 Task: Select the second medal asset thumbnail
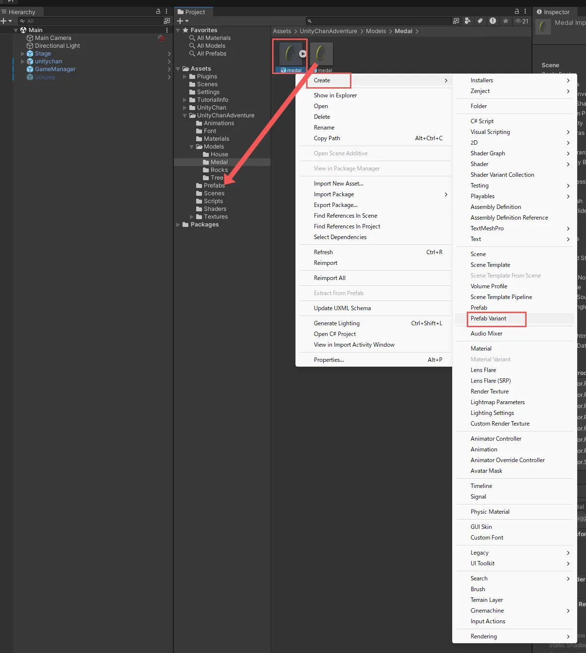click(x=322, y=55)
